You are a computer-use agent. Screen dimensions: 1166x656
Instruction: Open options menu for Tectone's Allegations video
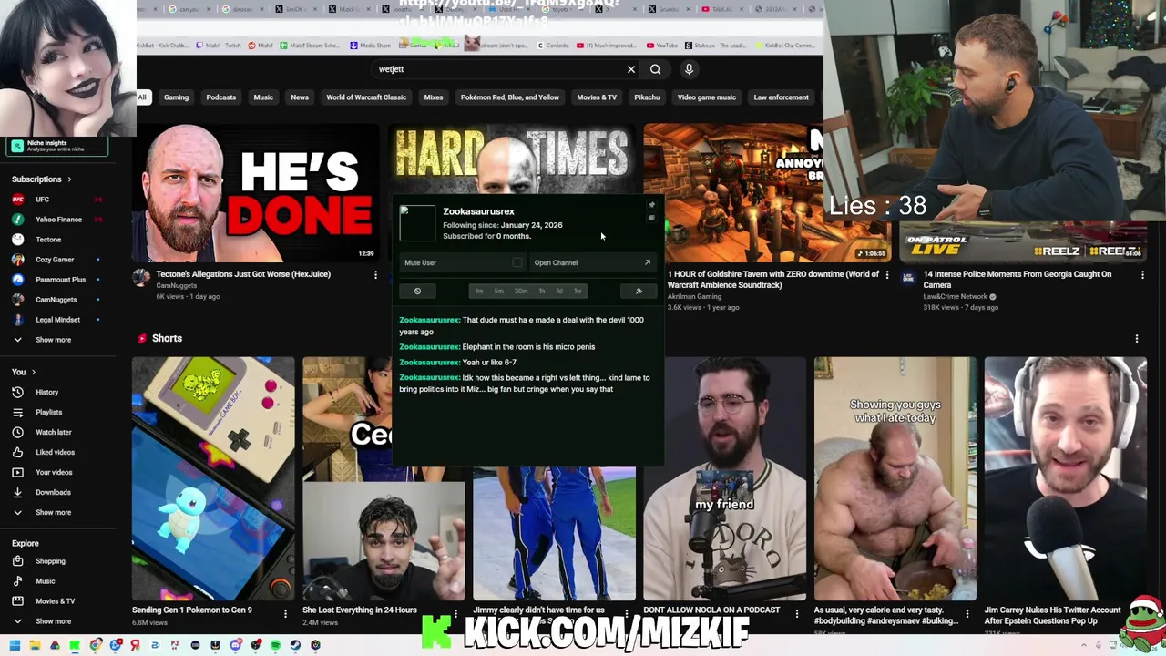pos(375,274)
